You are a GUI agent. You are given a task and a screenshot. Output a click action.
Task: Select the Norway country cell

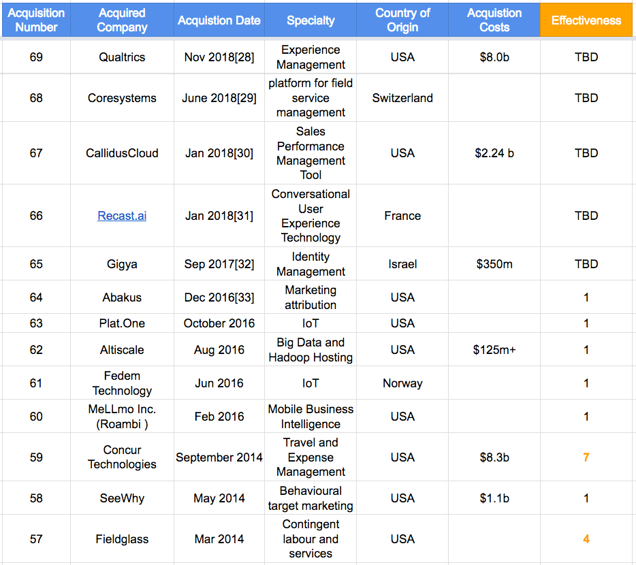(x=402, y=383)
